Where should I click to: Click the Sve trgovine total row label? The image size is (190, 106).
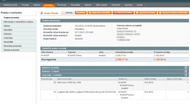click(49, 60)
